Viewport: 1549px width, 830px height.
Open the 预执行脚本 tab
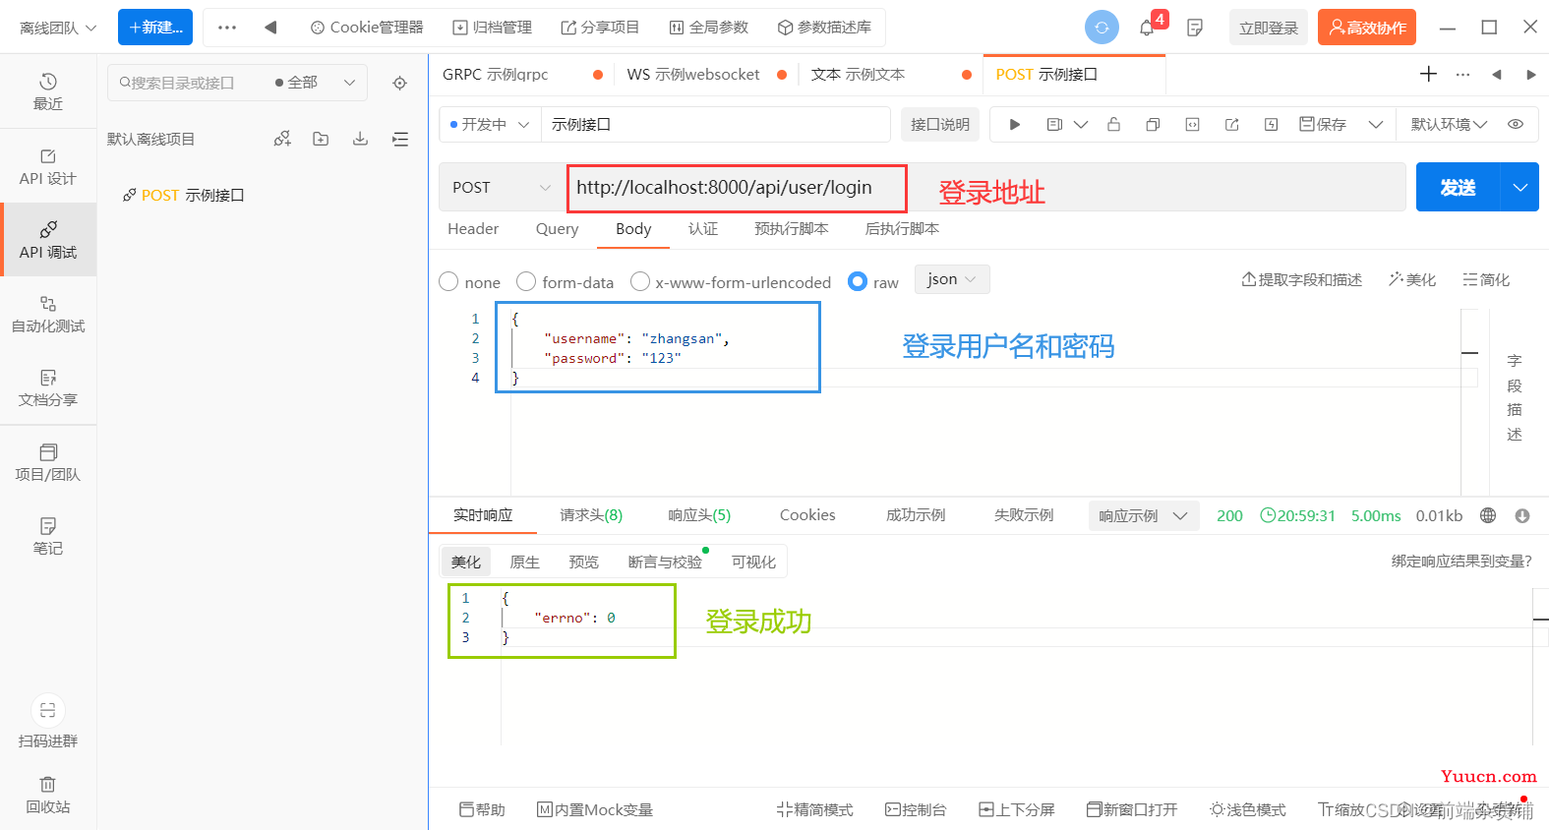[x=791, y=228]
